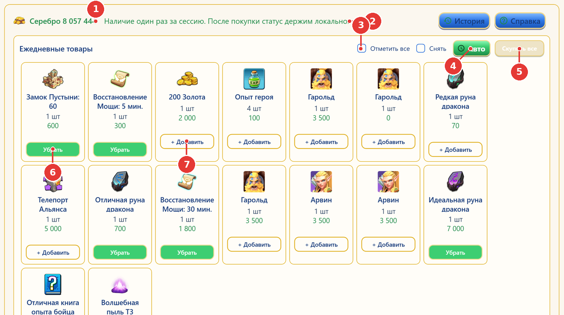Remove Восстановление Мощи 30 мин with Убрать
The image size is (564, 315).
pyautogui.click(x=187, y=253)
